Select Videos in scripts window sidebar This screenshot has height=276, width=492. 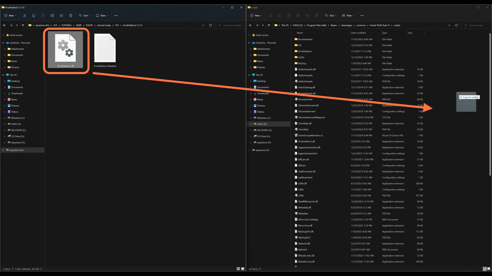click(261, 112)
